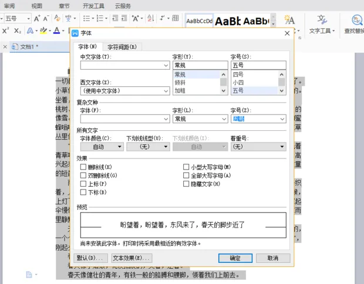Open the Review (审阅) ribbon tab
The height and width of the screenshot is (284, 364).
[x=9, y=6]
